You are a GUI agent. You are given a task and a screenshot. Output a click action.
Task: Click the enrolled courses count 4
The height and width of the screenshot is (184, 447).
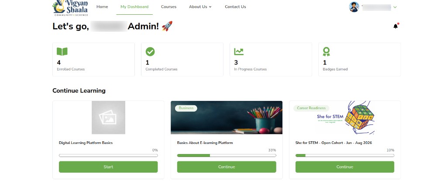59,63
